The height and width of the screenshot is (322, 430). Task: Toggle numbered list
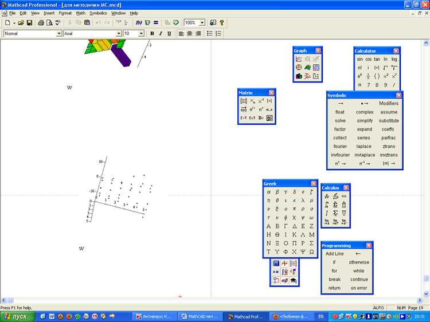218,33
